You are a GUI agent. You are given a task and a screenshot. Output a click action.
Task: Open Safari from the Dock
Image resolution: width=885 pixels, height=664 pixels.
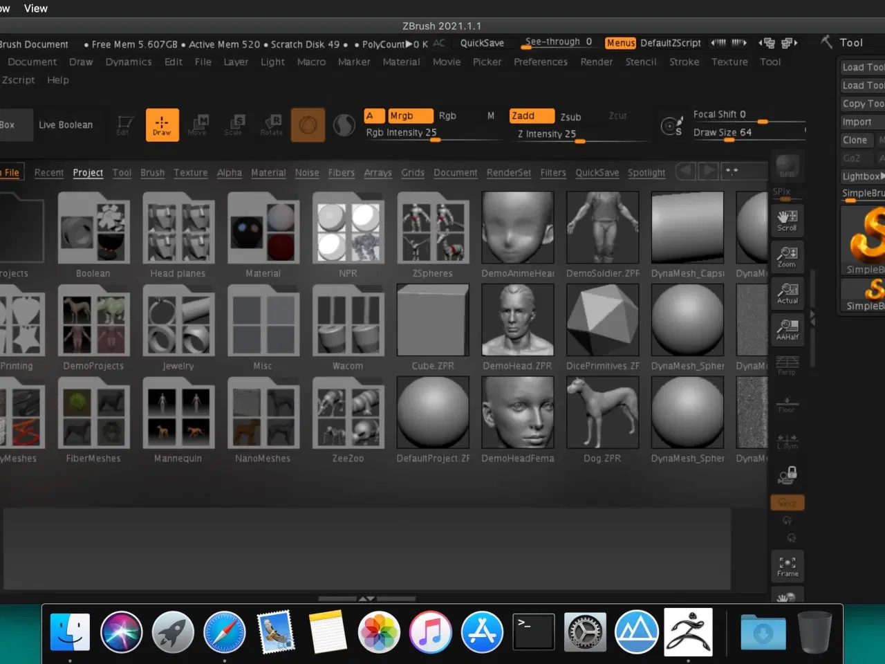(225, 632)
